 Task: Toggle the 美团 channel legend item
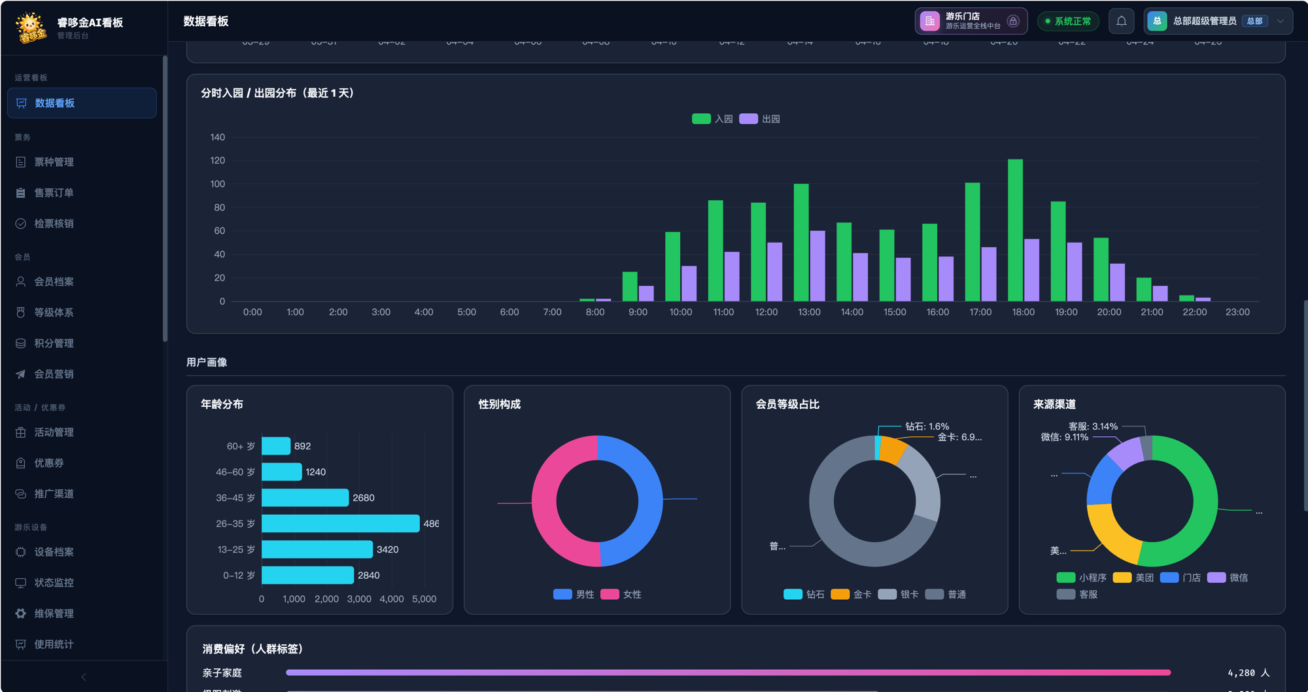coord(1133,578)
